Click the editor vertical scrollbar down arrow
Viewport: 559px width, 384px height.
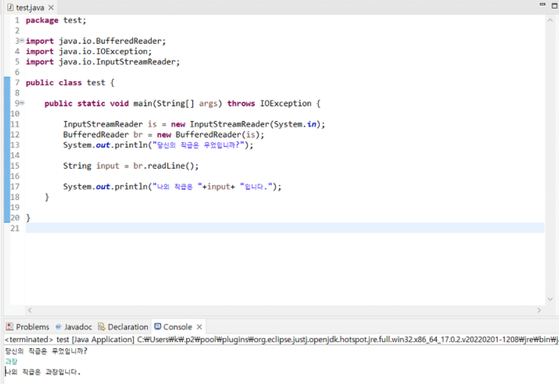[550, 299]
